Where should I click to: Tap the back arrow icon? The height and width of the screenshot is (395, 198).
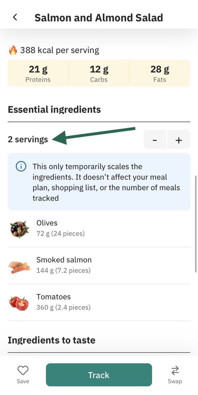[15, 17]
